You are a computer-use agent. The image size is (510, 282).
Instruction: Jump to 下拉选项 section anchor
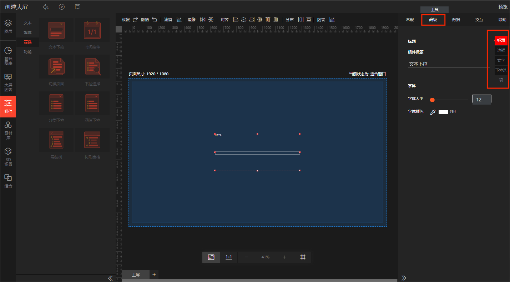[501, 75]
